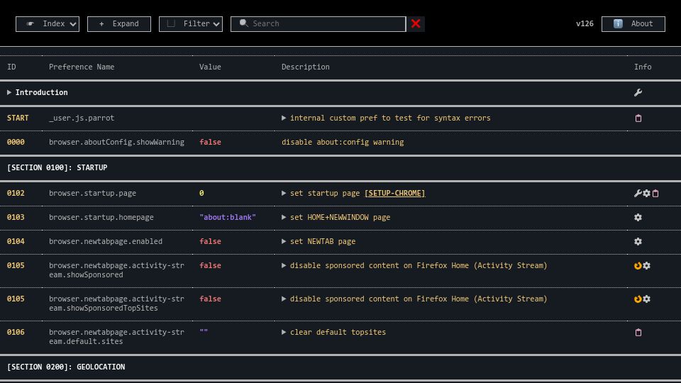Click _user.js.parrot preference name
The width and height of the screenshot is (681, 383).
82,118
